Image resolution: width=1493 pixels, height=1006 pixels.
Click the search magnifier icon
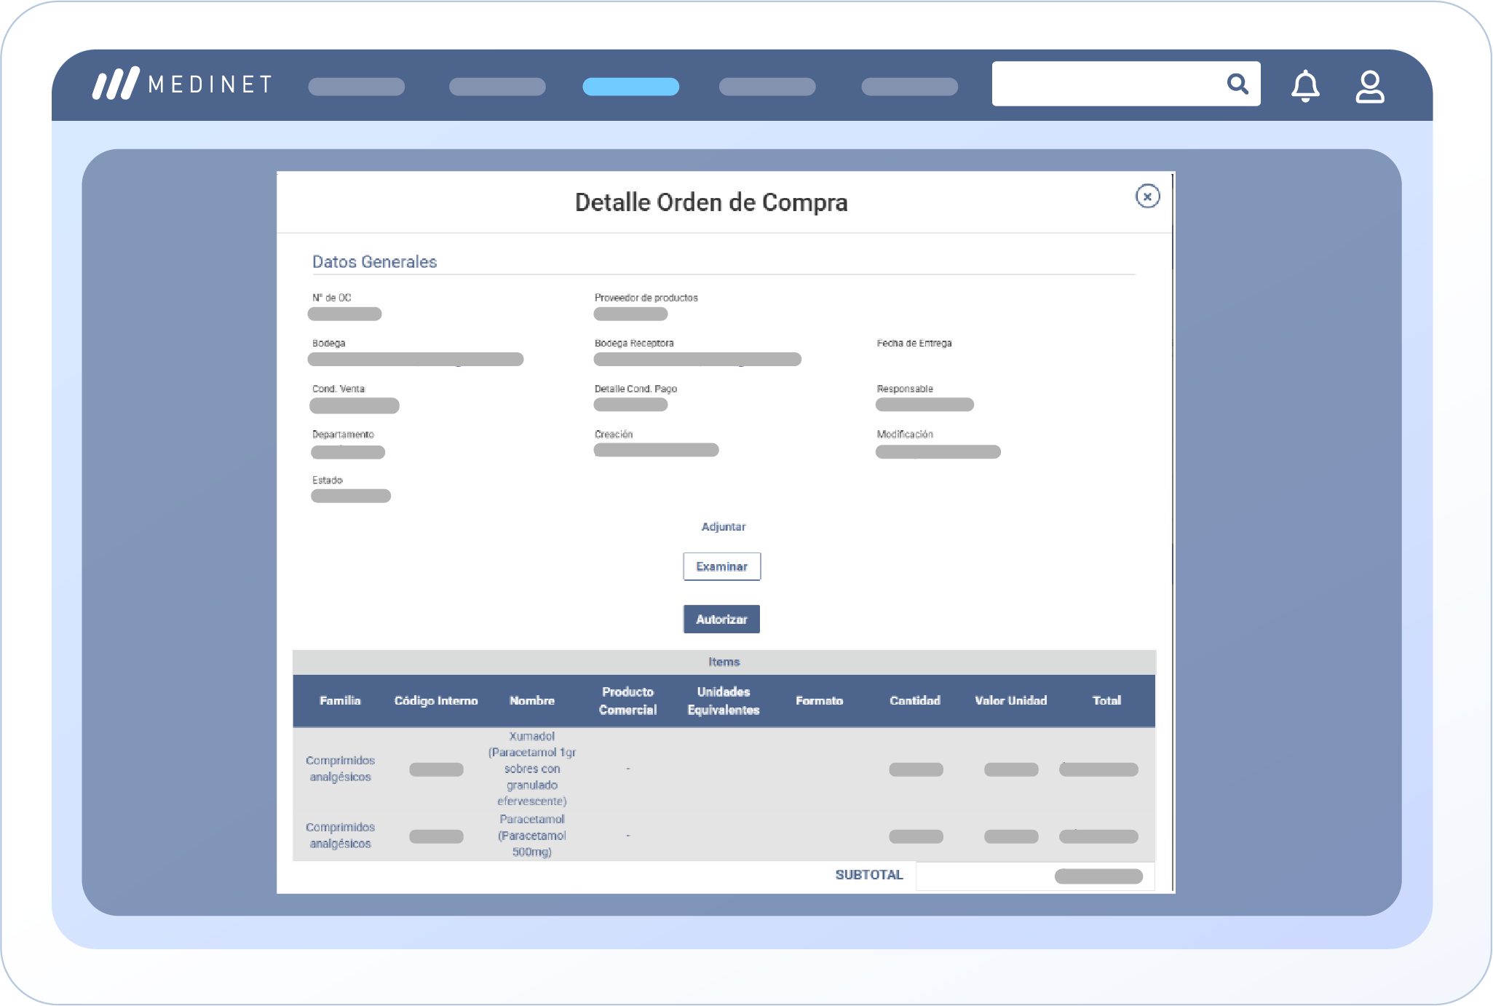coord(1237,84)
